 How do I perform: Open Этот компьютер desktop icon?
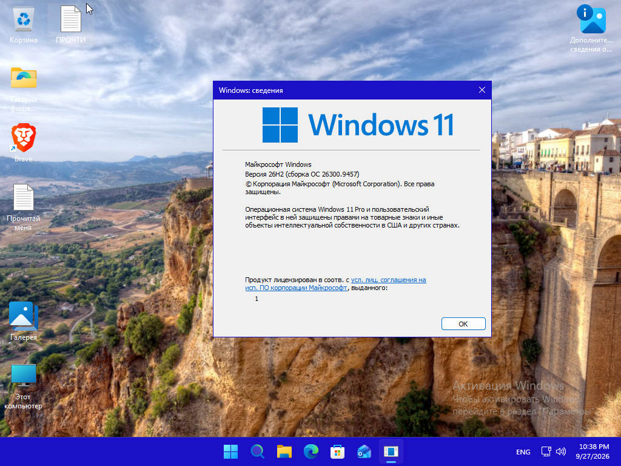24,387
